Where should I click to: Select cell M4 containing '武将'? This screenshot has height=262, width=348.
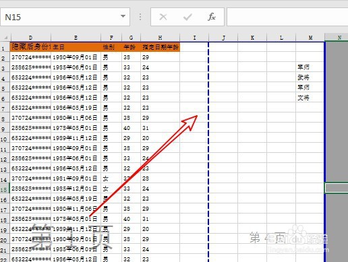(310, 77)
